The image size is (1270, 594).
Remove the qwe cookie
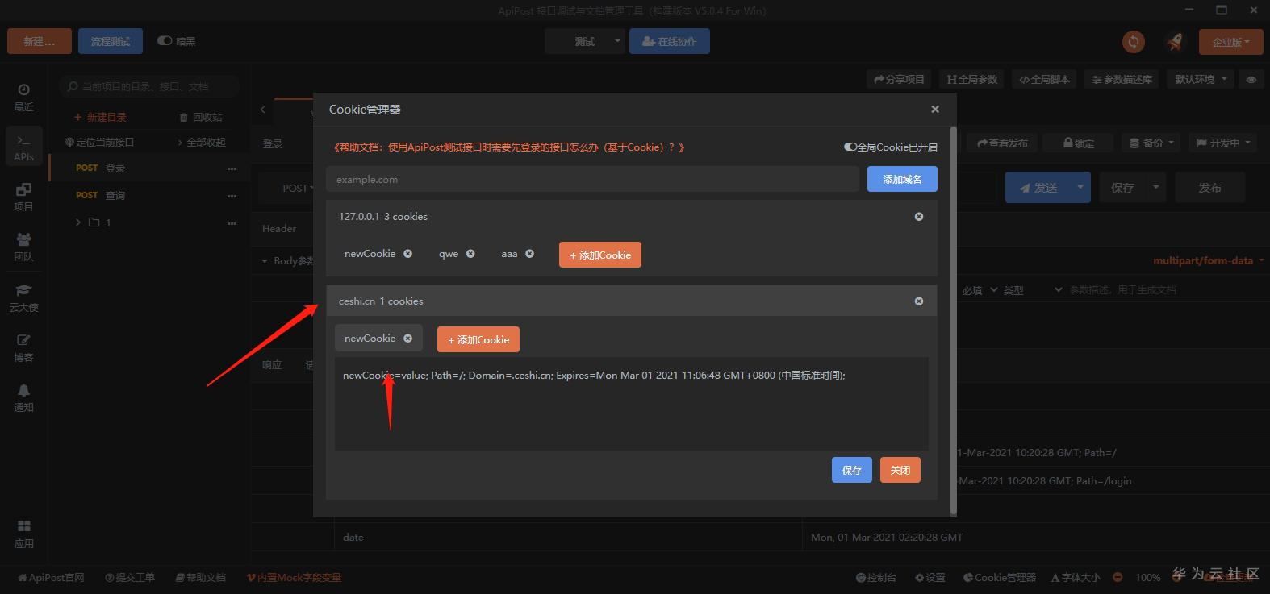point(470,254)
